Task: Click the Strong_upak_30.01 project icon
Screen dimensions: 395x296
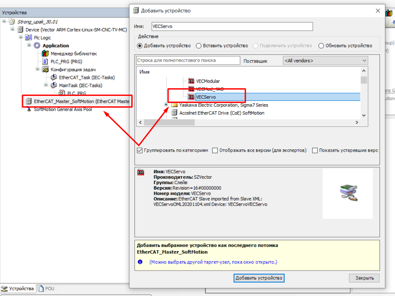Action: pos(12,22)
